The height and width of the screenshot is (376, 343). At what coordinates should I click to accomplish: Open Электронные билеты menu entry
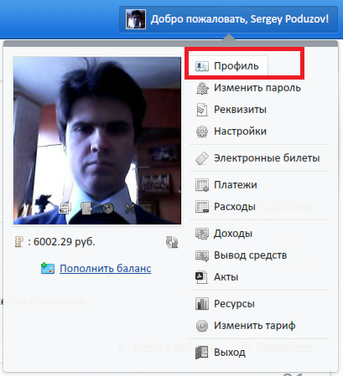click(267, 158)
